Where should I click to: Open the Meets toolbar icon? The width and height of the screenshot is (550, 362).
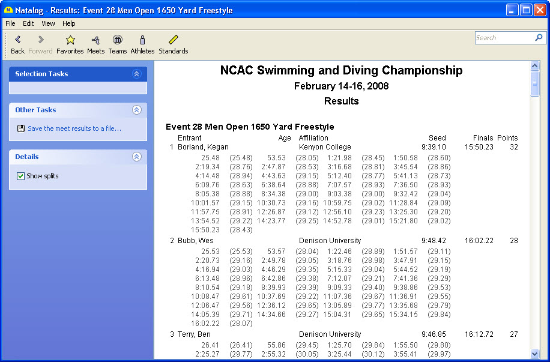click(95, 40)
